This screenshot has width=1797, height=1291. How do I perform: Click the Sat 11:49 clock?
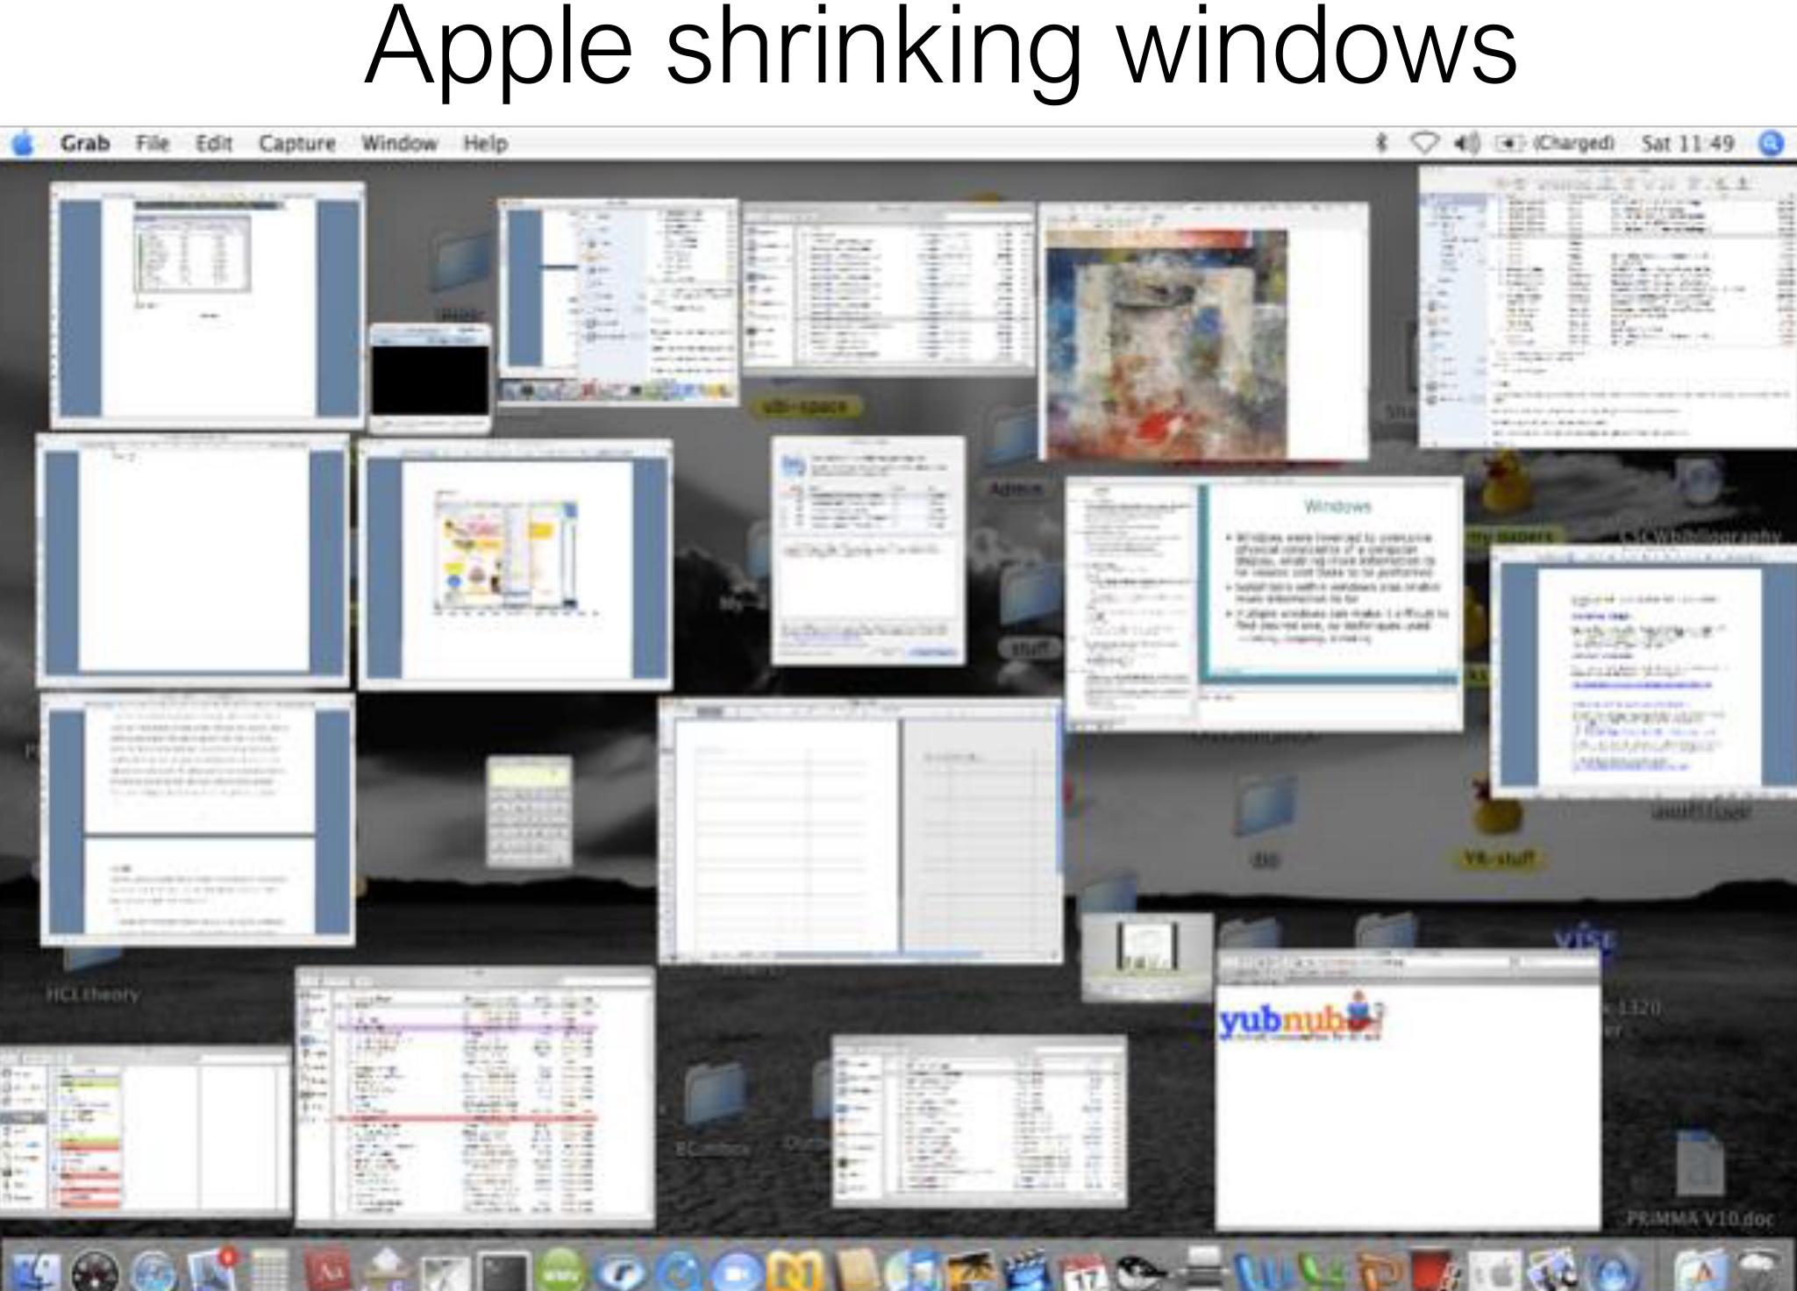tap(1687, 143)
